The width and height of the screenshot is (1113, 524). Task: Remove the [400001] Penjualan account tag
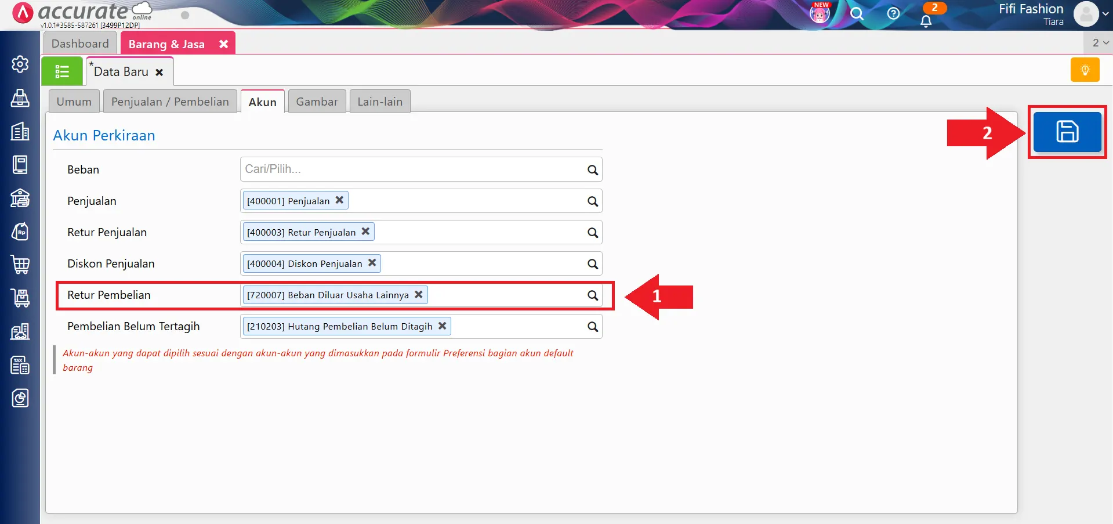[x=340, y=200]
